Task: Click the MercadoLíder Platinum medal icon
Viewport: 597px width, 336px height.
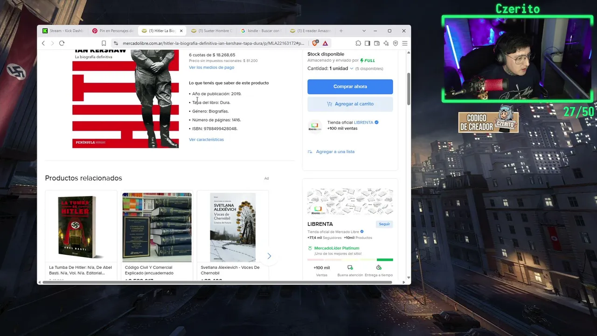Action: 310,248
